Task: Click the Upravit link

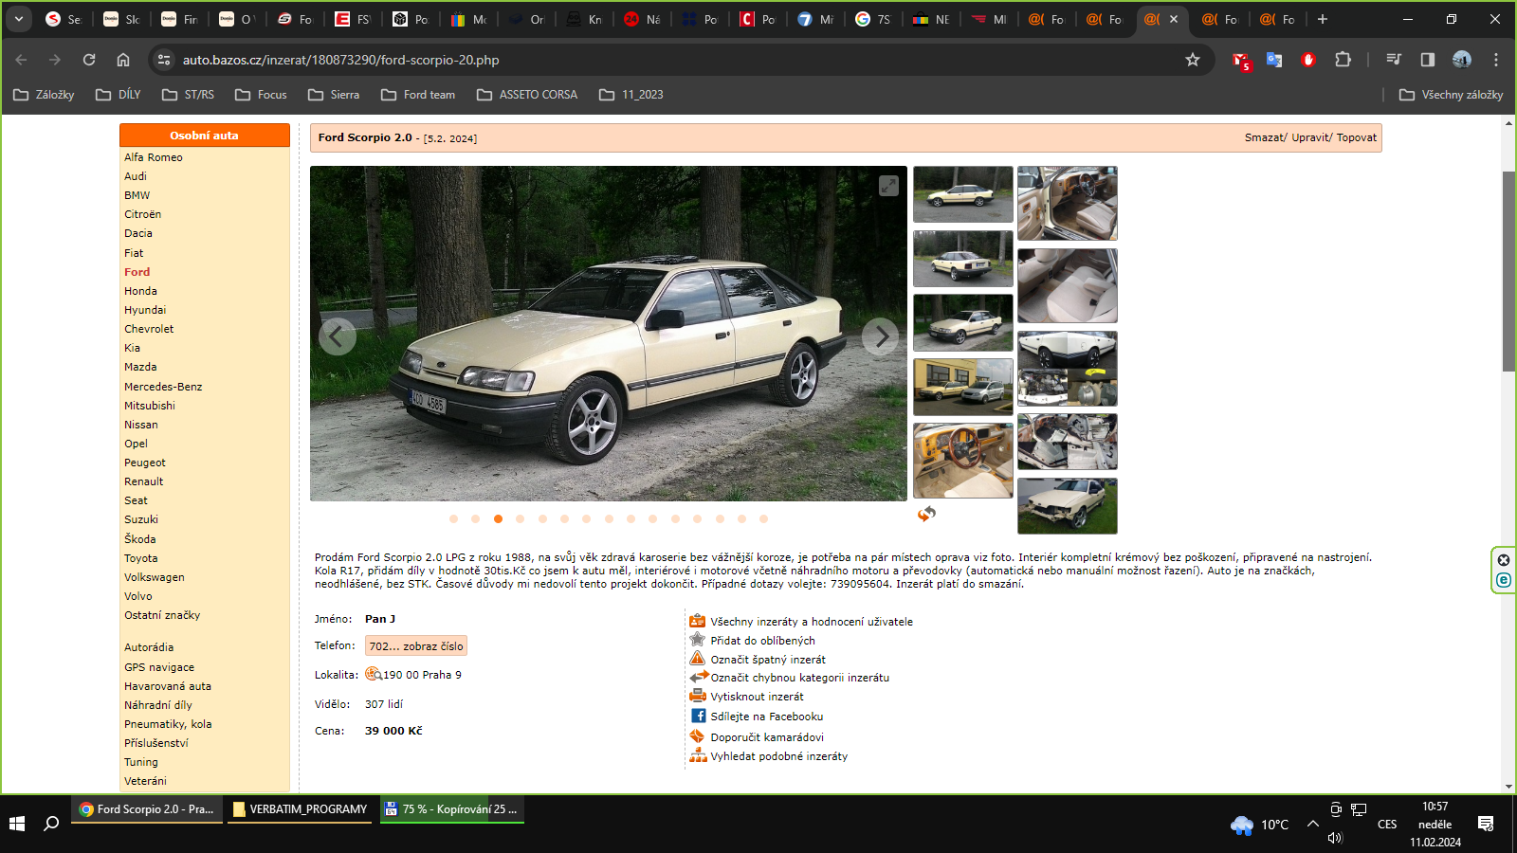Action: (x=1310, y=137)
